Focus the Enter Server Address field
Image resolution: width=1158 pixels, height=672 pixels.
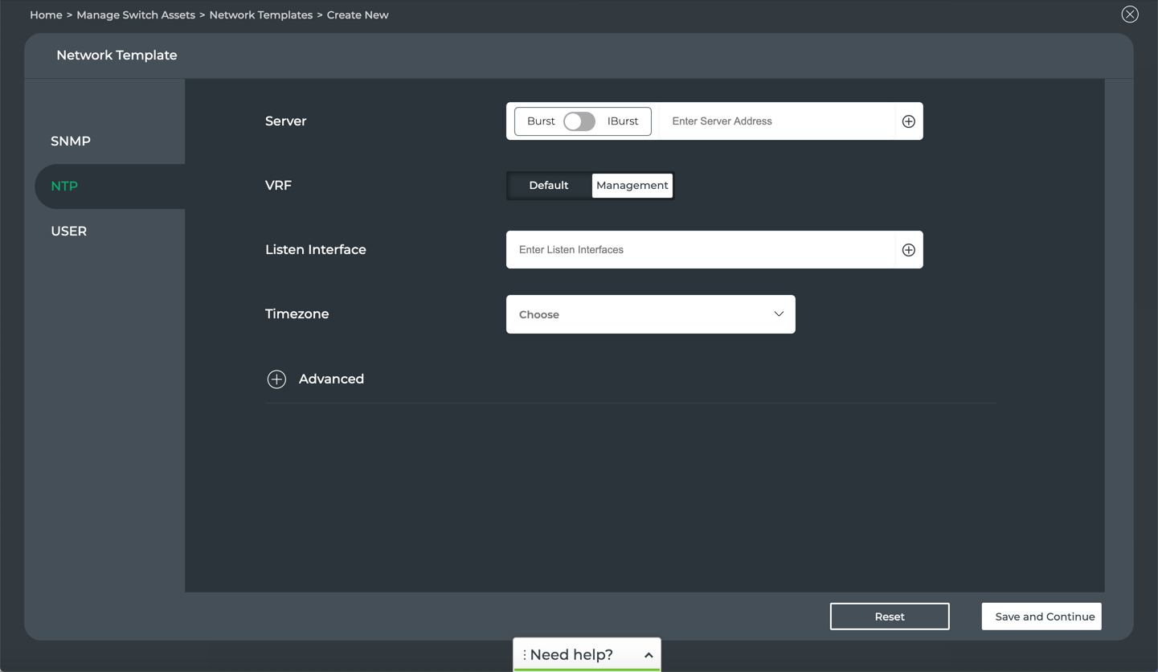[x=775, y=121]
